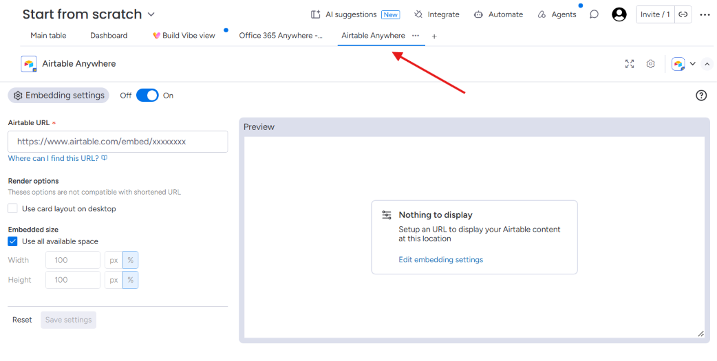
Task: Collapse the header with up chevron
Action: point(707,64)
